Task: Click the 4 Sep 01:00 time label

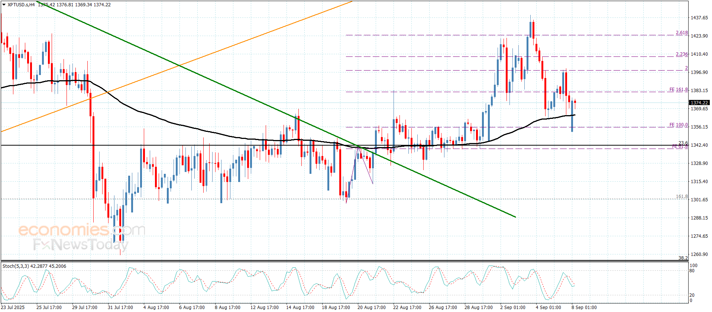Action: coord(548,308)
